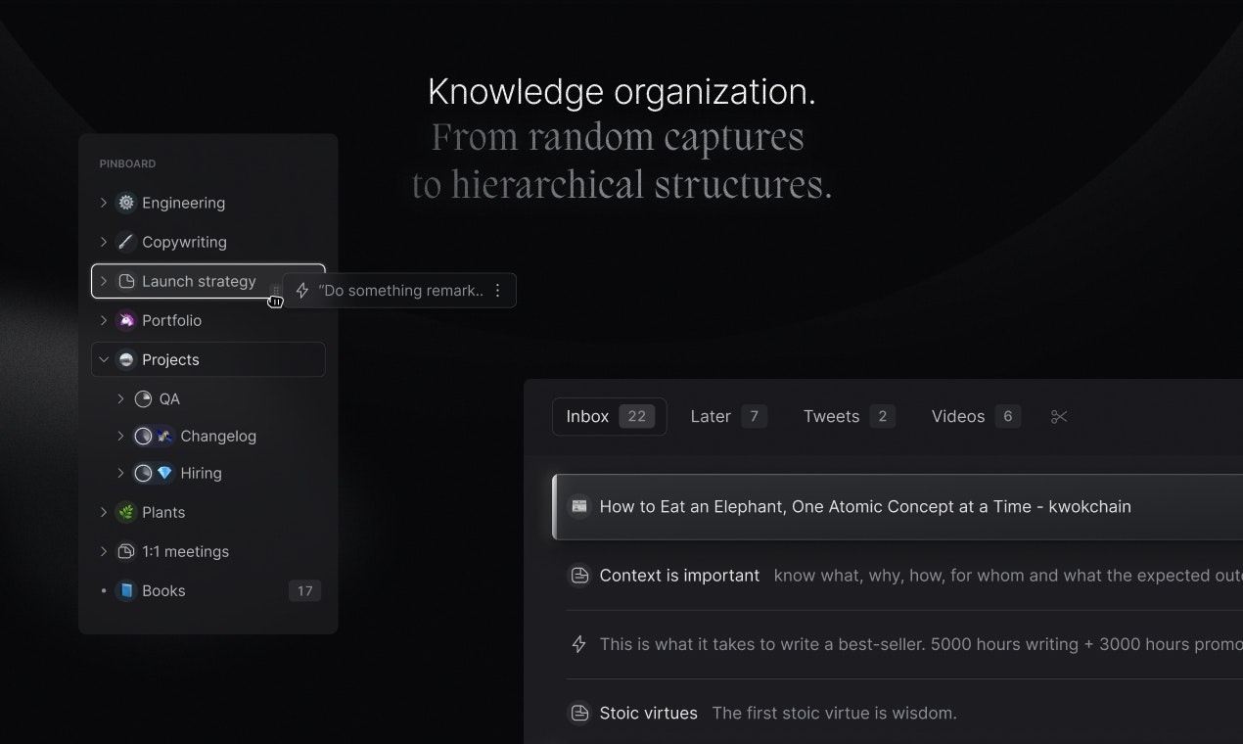Click the lightning bolt on dragged card
1243x744 pixels.
point(302,291)
